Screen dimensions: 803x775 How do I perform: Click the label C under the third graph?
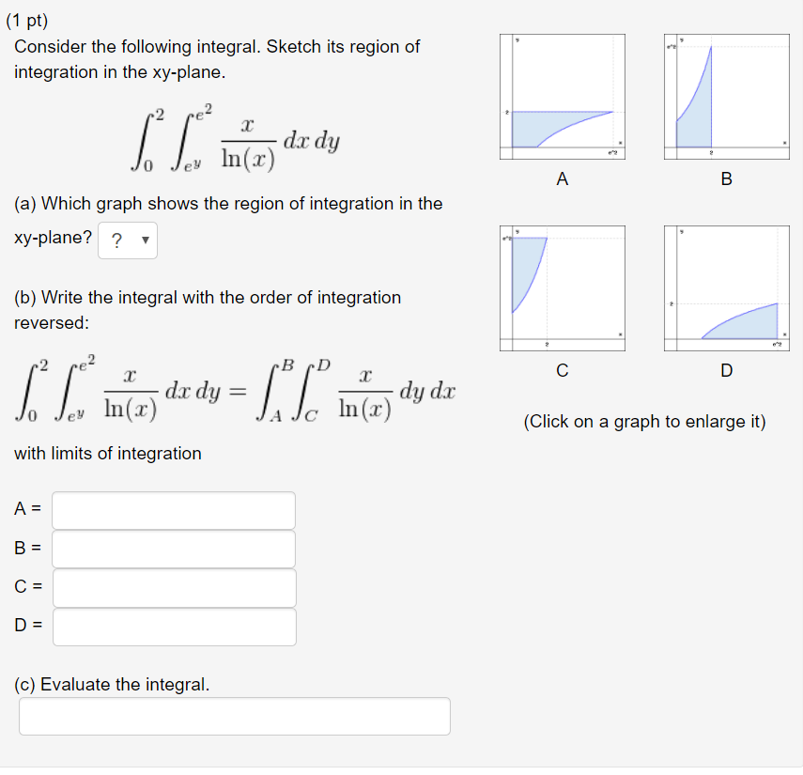pos(562,371)
